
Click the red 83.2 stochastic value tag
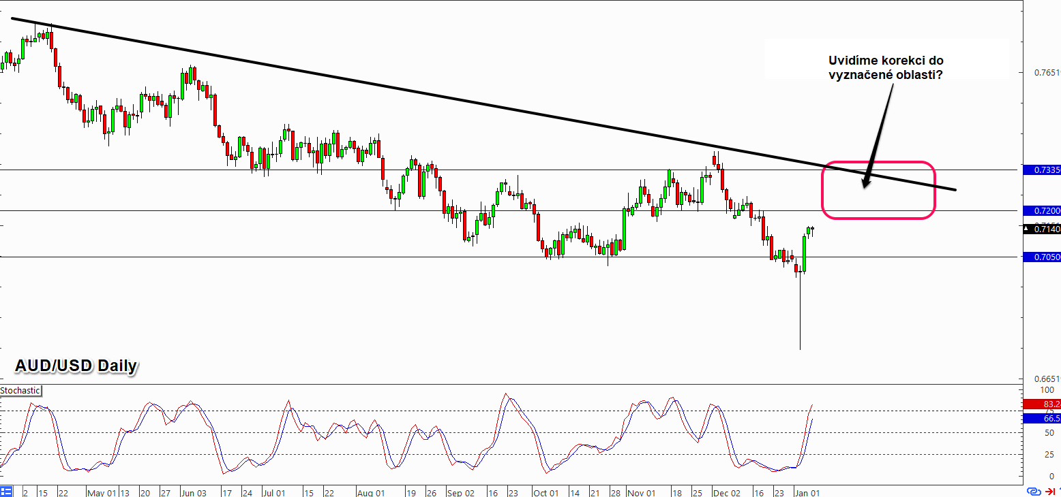[x=1042, y=404]
